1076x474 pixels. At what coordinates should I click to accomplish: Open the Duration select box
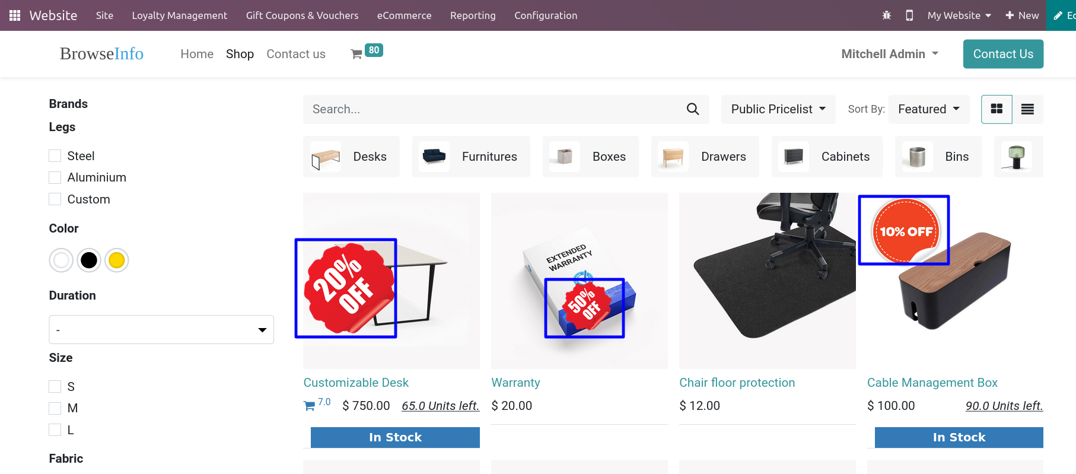[x=161, y=330]
